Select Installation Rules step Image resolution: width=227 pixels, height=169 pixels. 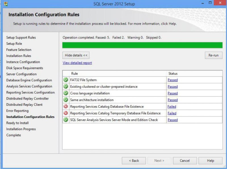tap(19, 56)
